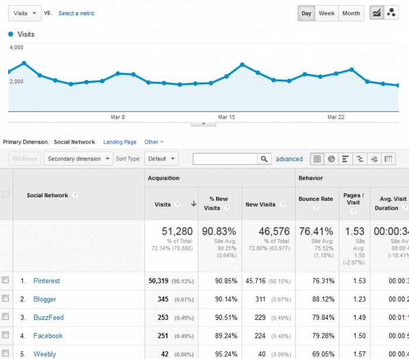Tick the select-all header checkbox
Screen dimensions: 409x359
pos(6,194)
